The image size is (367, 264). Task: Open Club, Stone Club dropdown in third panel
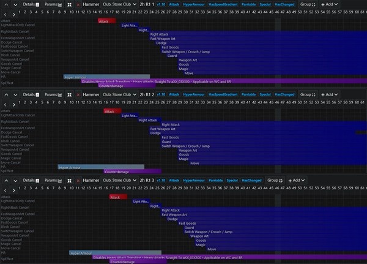118,181
